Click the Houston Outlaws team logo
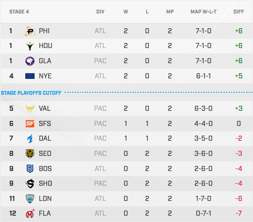The image size is (253, 222). [x=30, y=46]
